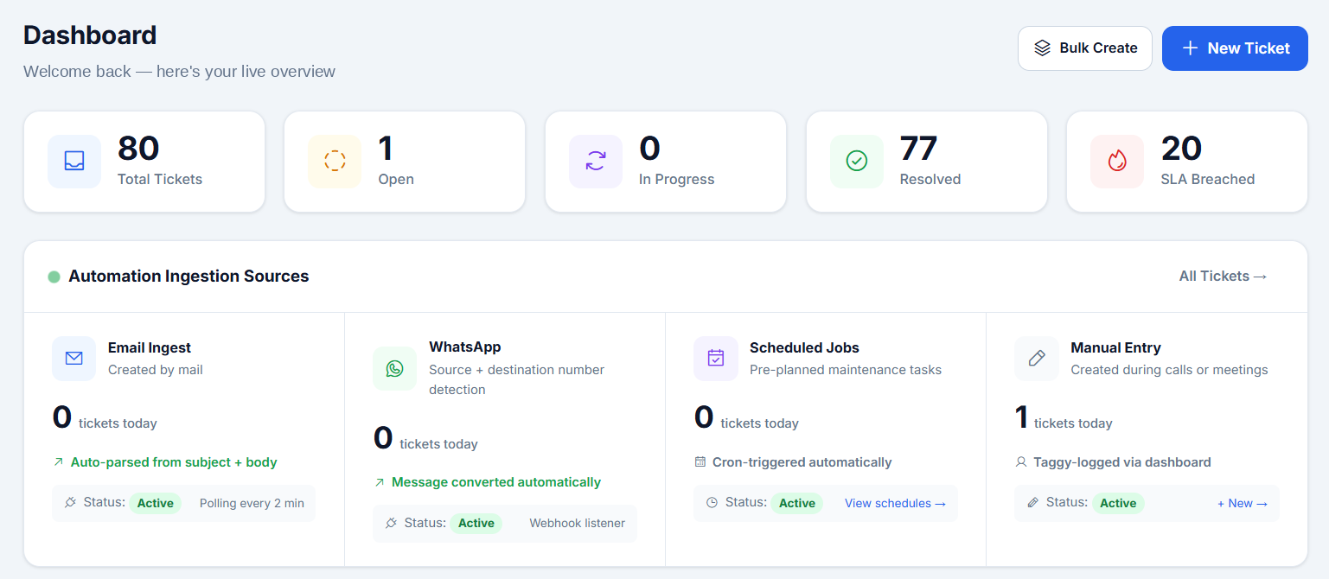Click 'Message converted automatically' text
Image resolution: width=1329 pixels, height=579 pixels.
[496, 482]
